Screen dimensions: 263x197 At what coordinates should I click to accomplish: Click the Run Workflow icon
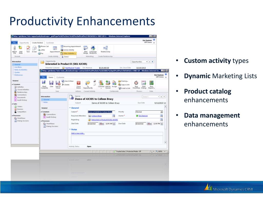(136, 84)
